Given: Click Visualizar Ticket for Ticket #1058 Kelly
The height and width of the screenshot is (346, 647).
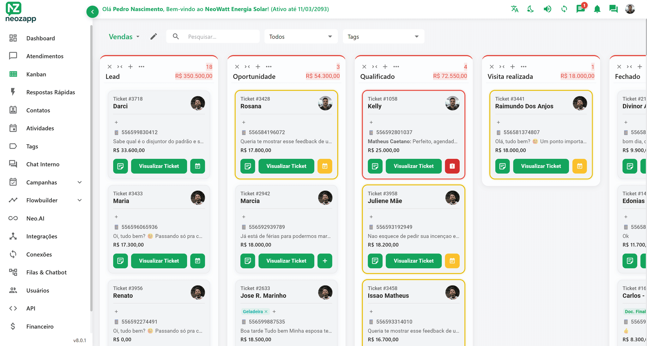Looking at the screenshot, I should [414, 166].
